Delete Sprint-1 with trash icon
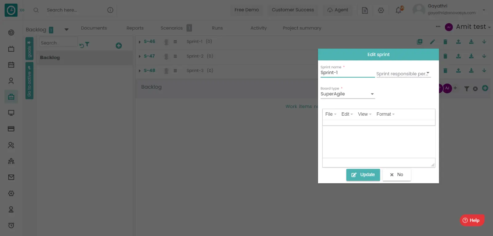The height and width of the screenshot is (236, 493). tap(445, 42)
